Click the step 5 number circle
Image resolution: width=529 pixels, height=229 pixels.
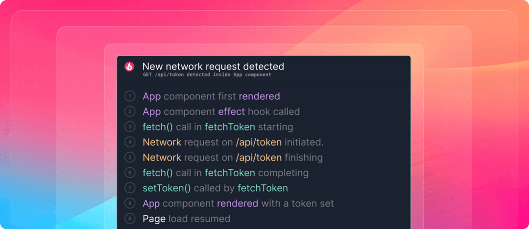129,158
